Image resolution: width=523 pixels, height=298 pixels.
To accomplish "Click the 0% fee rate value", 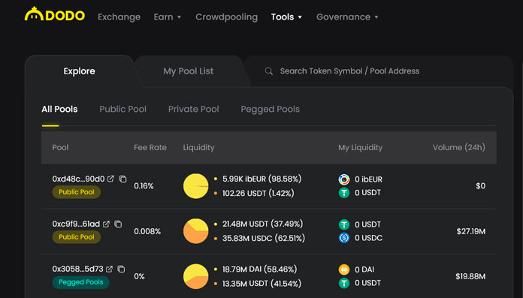I will pos(140,276).
